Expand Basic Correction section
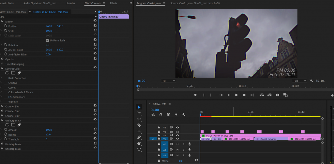 click(1, 78)
